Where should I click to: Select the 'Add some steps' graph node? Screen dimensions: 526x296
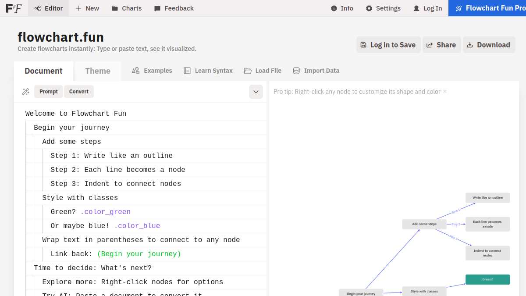tap(424, 224)
